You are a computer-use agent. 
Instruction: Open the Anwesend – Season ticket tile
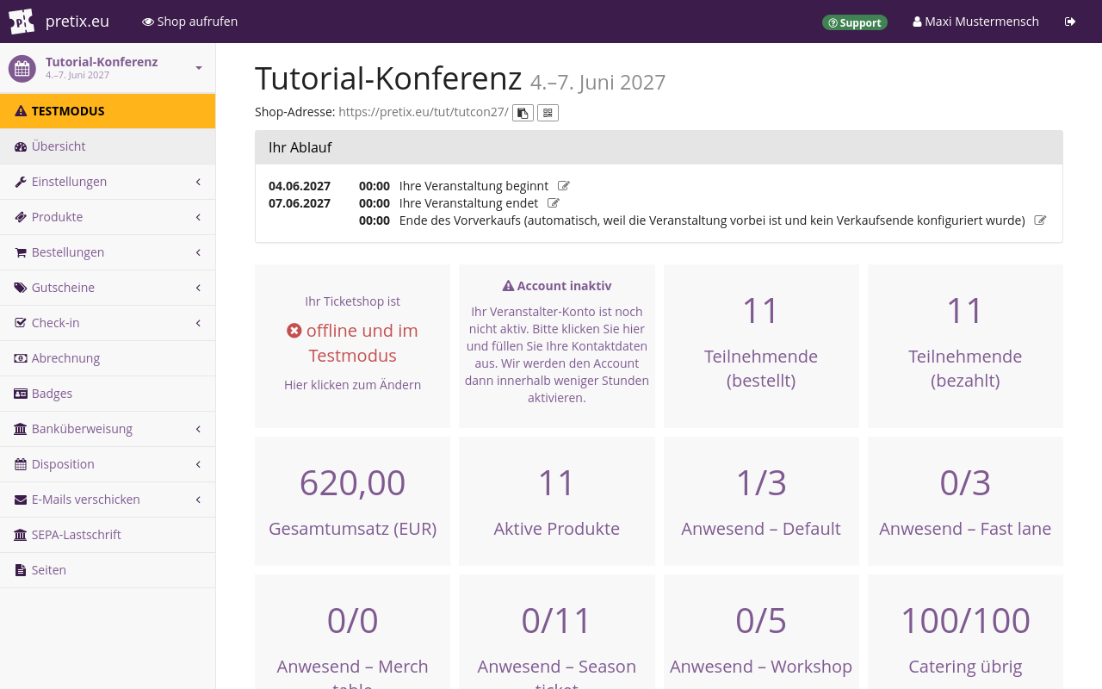point(557,632)
